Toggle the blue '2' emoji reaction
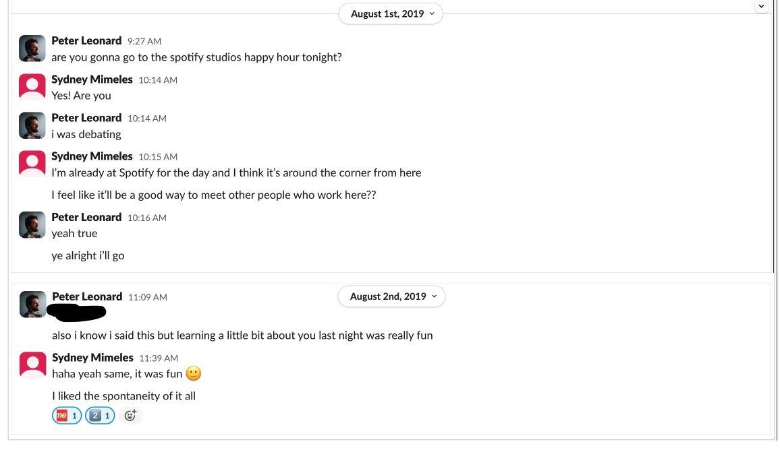 tap(100, 415)
